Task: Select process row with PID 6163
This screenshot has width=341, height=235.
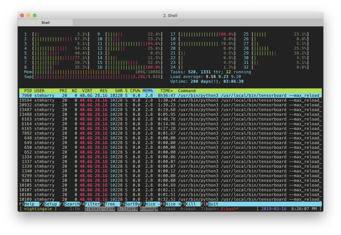Action: (x=170, y=119)
